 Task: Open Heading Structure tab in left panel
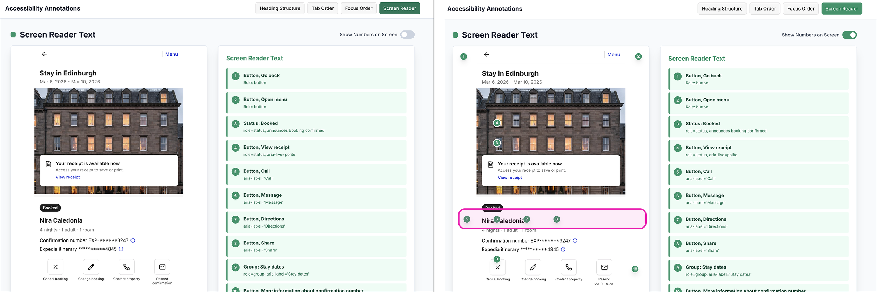pos(280,8)
